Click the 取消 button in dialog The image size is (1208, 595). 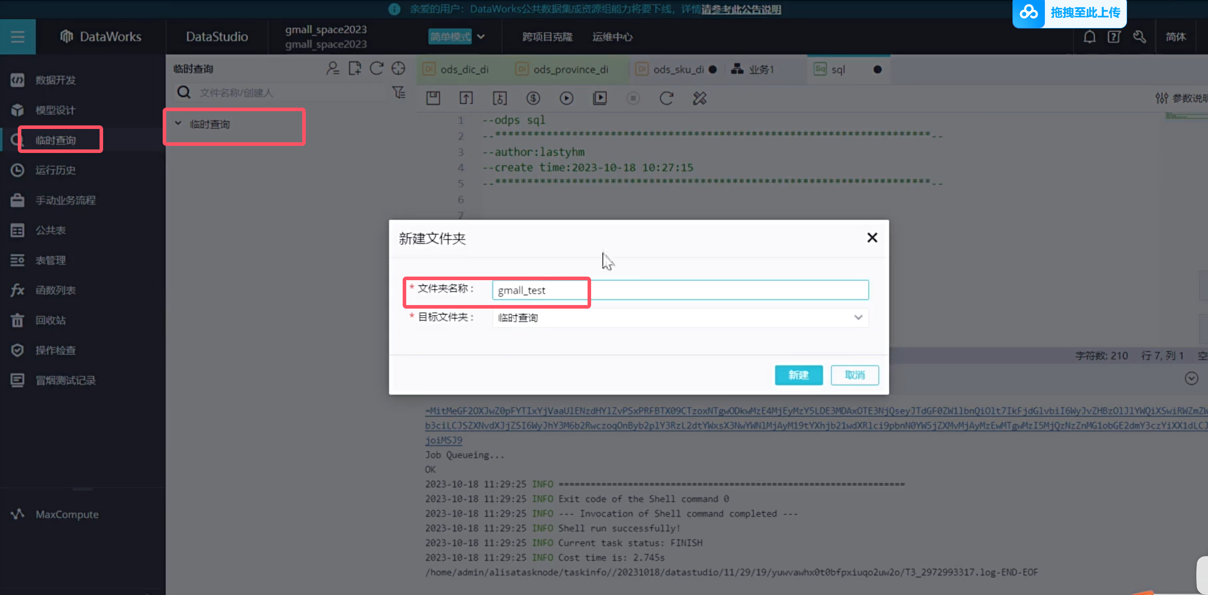854,375
